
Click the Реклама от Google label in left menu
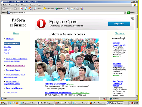point(12,43)
